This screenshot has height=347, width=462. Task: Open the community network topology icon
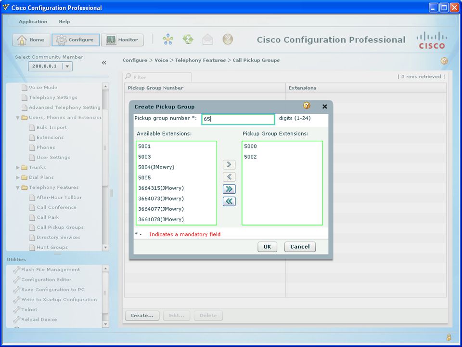[168, 39]
